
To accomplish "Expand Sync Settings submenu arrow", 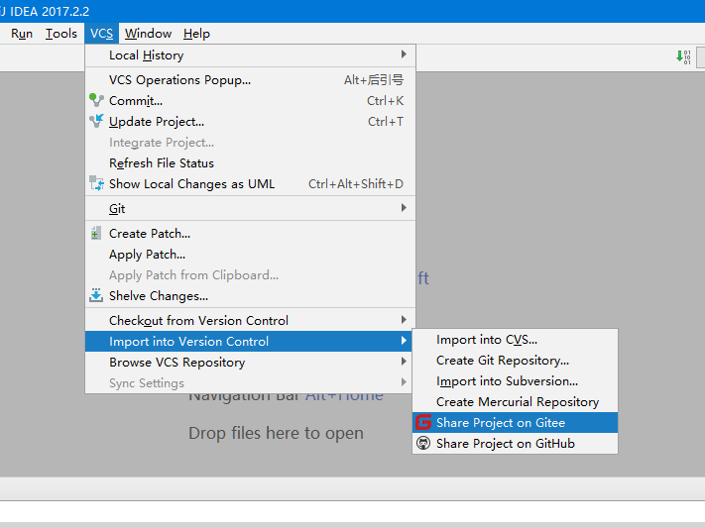I will 404,382.
